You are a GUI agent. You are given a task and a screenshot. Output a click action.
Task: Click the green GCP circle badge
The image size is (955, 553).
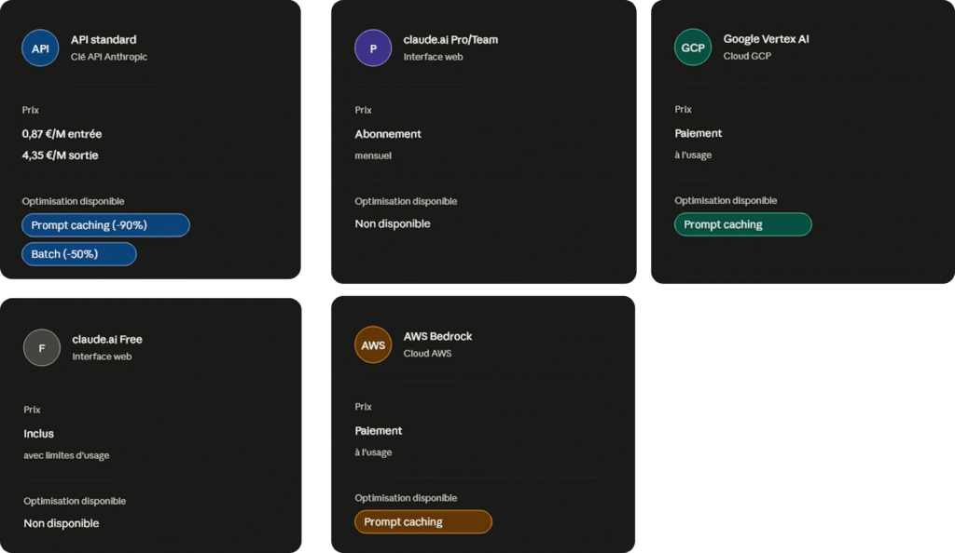[x=693, y=47]
